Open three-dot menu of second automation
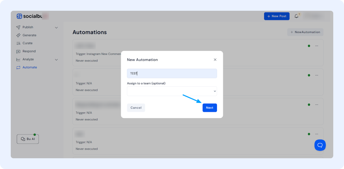This screenshot has height=169, width=344. click(317, 75)
